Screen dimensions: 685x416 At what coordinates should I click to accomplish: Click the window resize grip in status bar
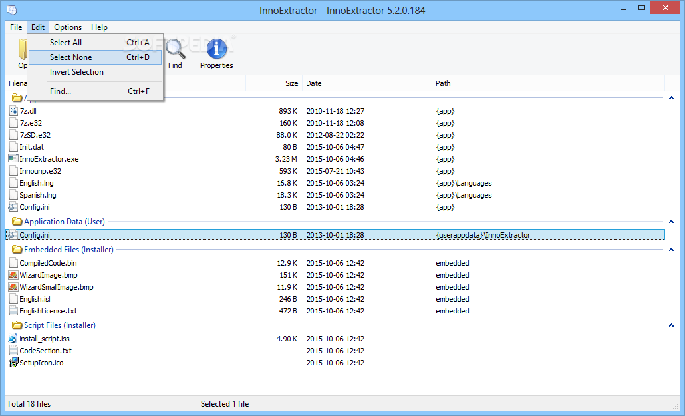(x=676, y=407)
